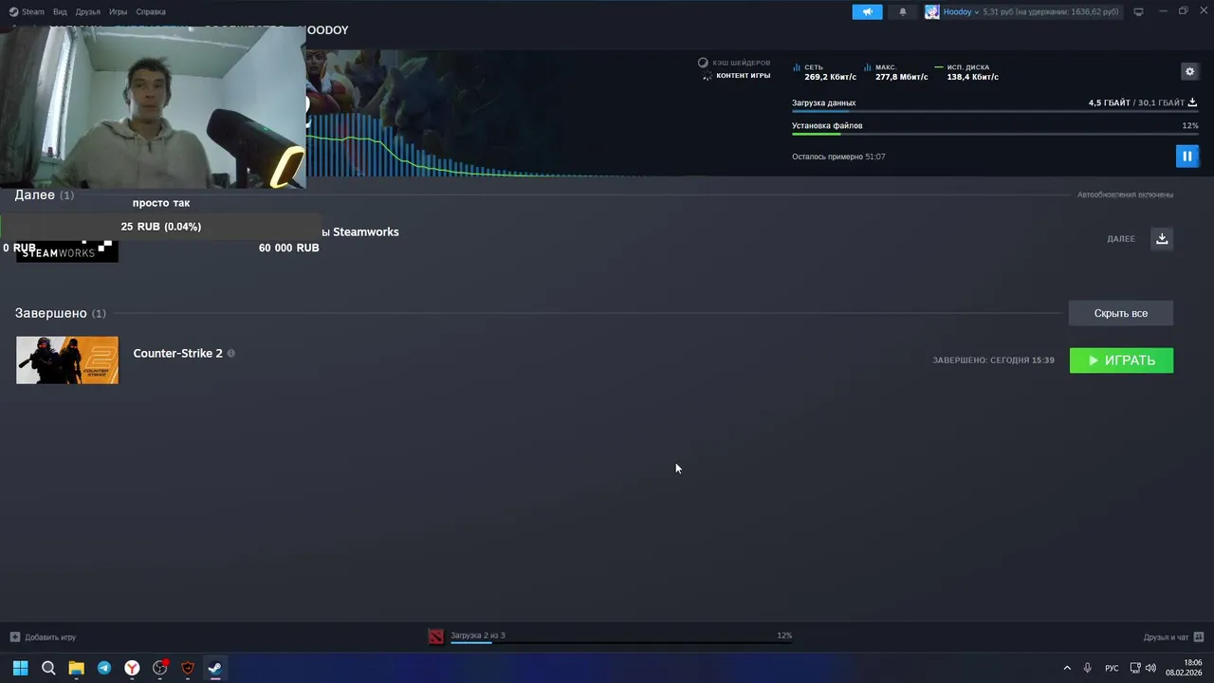1214x683 pixels.
Task: Click the ДАЛЕЕ queue label
Action: [x=1121, y=239]
